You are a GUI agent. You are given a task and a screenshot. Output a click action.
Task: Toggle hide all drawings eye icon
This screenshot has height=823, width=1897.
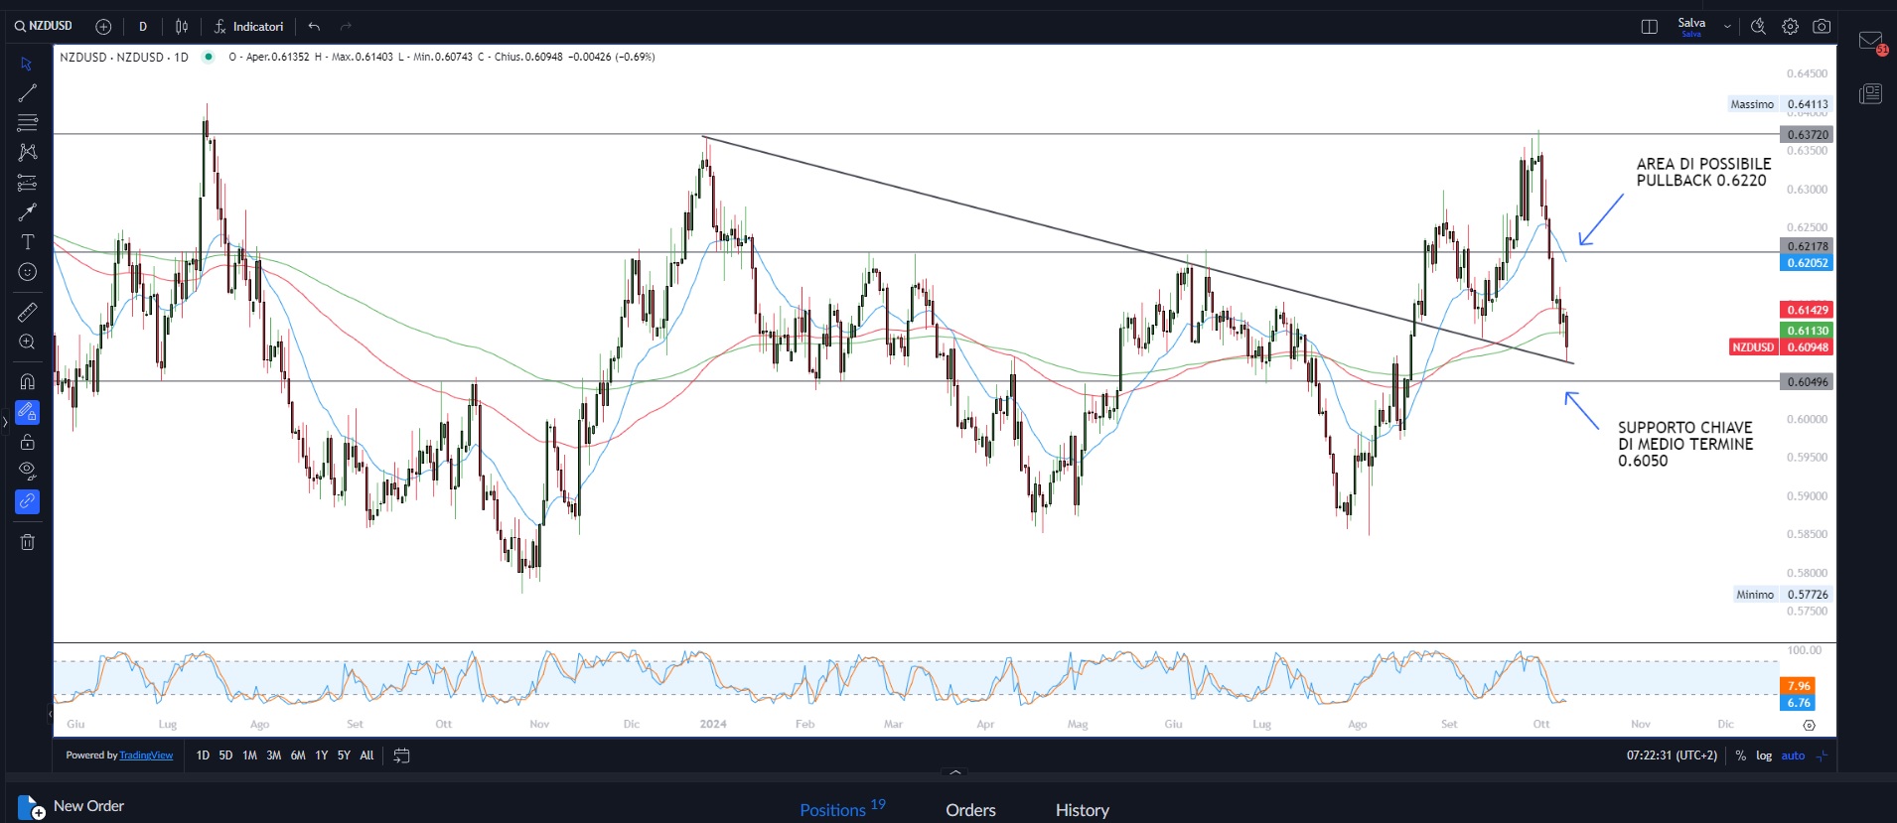tap(28, 471)
